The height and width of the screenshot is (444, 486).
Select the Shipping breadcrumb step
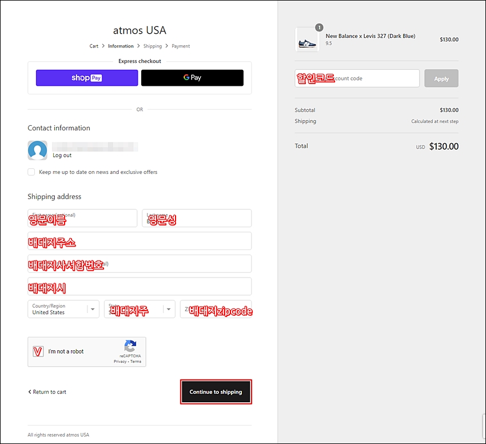tap(153, 46)
